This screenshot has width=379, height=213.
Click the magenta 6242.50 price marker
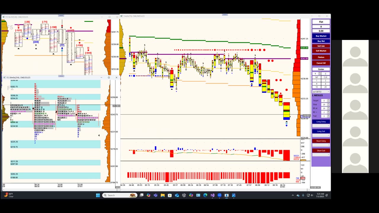(304, 59)
